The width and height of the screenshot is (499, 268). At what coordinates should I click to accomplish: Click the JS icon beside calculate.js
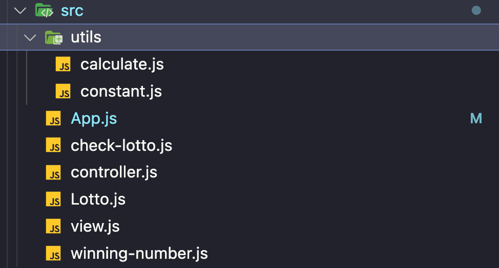(x=63, y=65)
